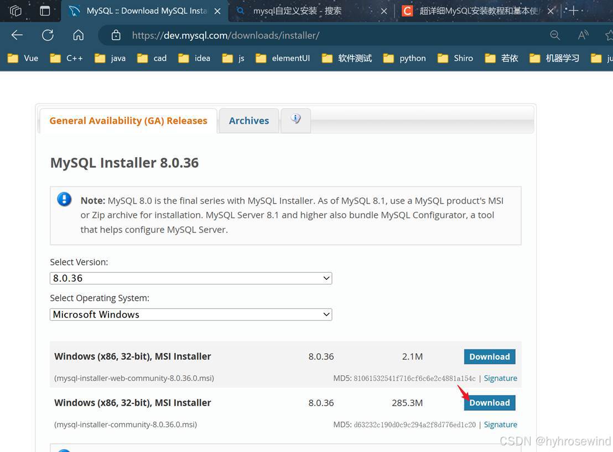Expand the Select Version 8.0.36 dropdown
The width and height of the screenshot is (613, 452).
tap(191, 278)
